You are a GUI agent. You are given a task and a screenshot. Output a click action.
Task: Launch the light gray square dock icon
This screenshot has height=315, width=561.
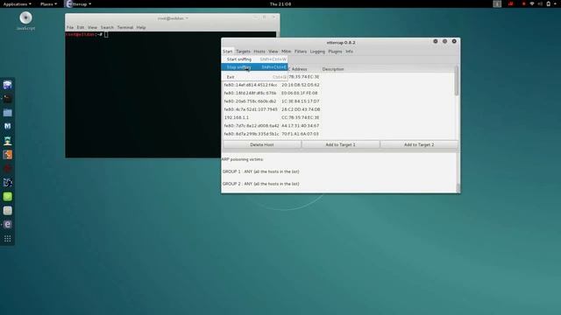pyautogui.click(x=8, y=211)
